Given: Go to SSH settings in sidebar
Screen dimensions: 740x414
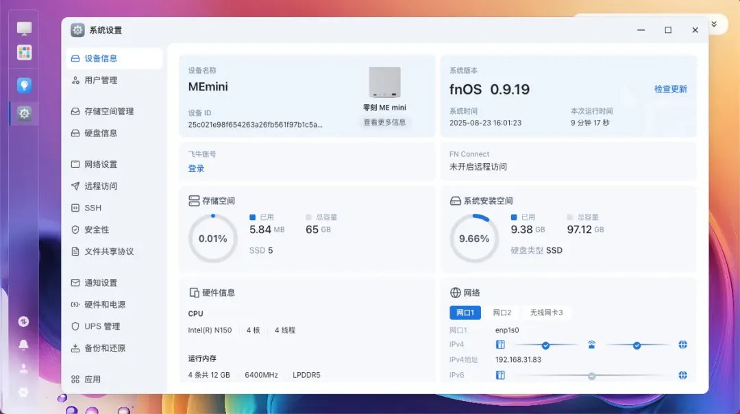Looking at the screenshot, I should (92, 208).
